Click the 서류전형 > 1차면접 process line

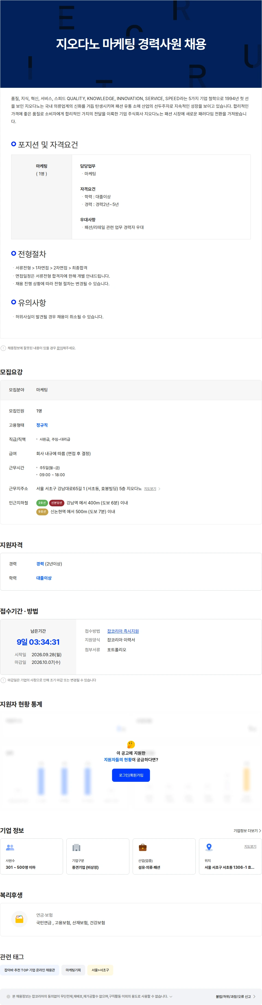(x=51, y=268)
